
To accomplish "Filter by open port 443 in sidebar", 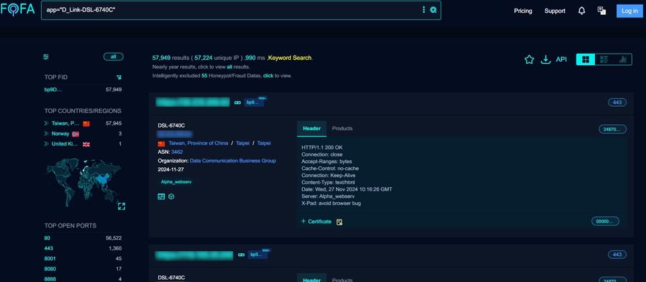I will point(48,248).
